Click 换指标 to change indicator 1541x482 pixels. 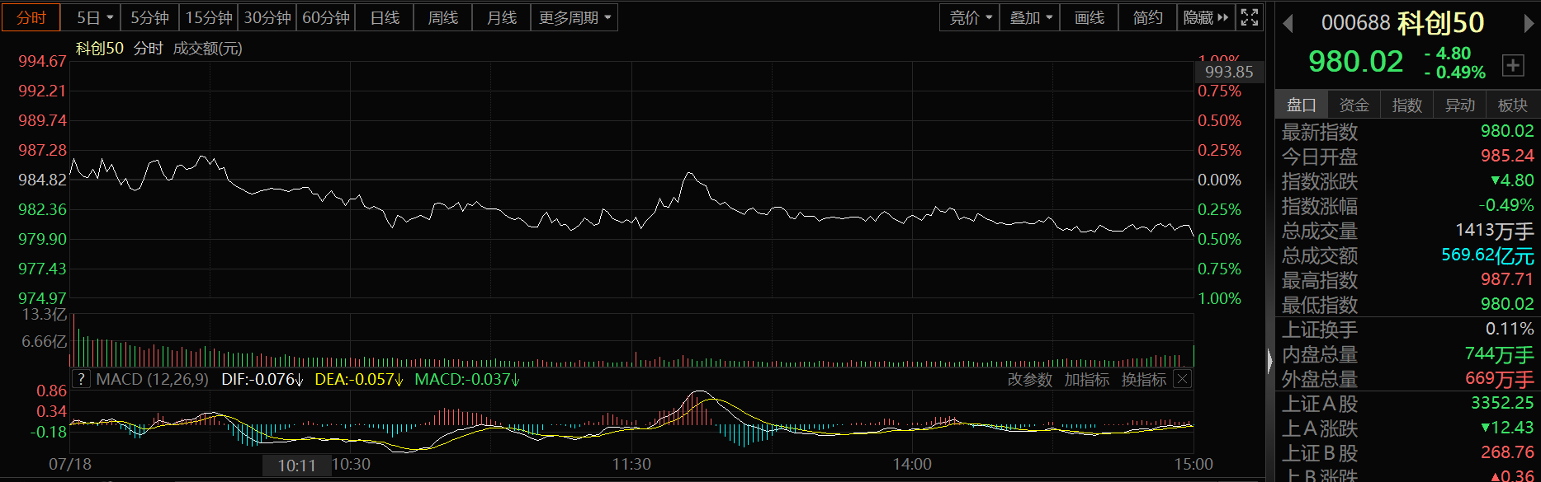[x=1143, y=380]
